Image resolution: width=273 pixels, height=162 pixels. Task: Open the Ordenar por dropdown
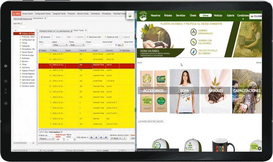[47, 138]
